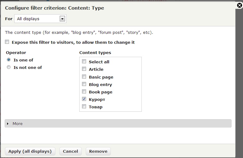Click the Is not one of label
The height and width of the screenshot is (158, 243).
[x=28, y=67]
